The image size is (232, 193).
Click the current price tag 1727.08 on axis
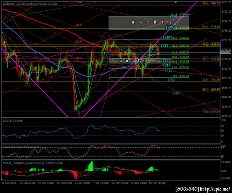coord(226,52)
